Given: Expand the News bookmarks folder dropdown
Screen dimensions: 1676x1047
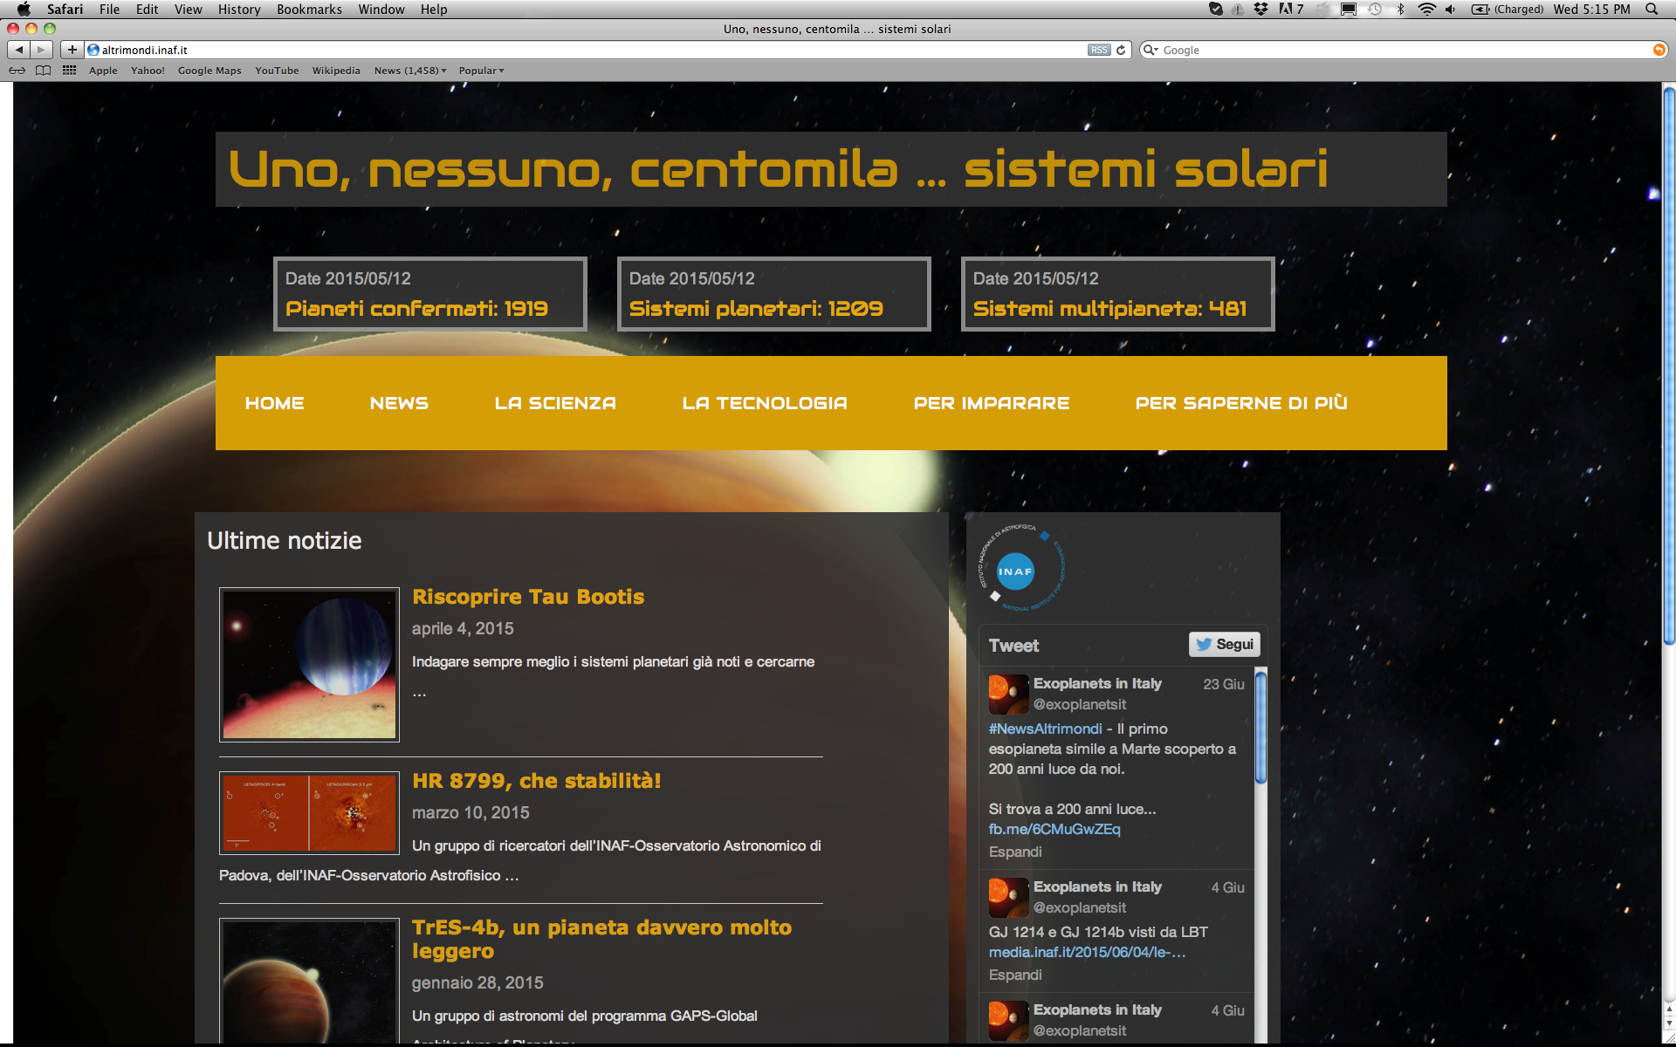Looking at the screenshot, I should [410, 71].
